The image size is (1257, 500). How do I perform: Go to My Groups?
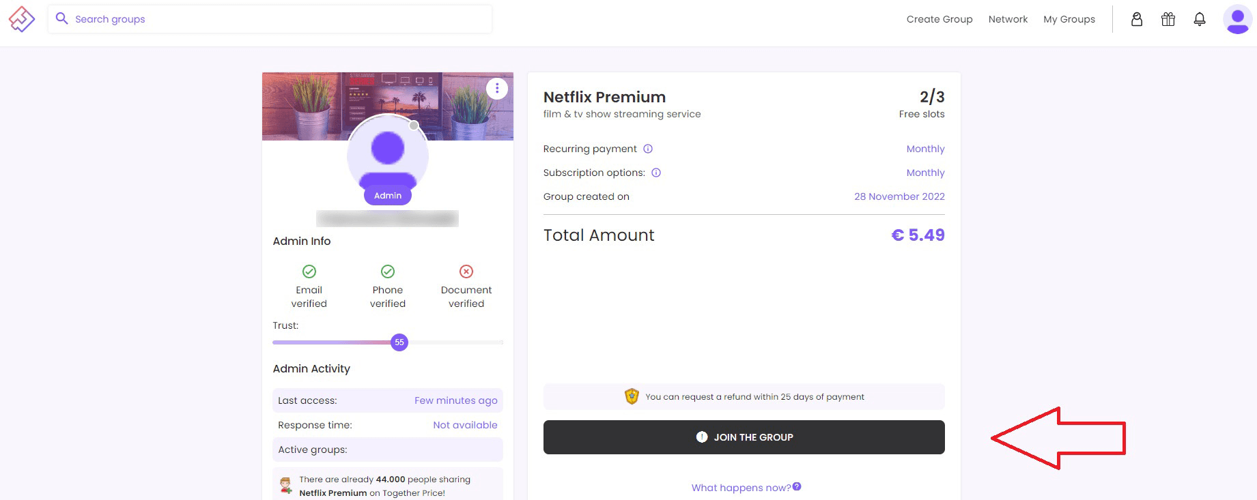[x=1069, y=19]
